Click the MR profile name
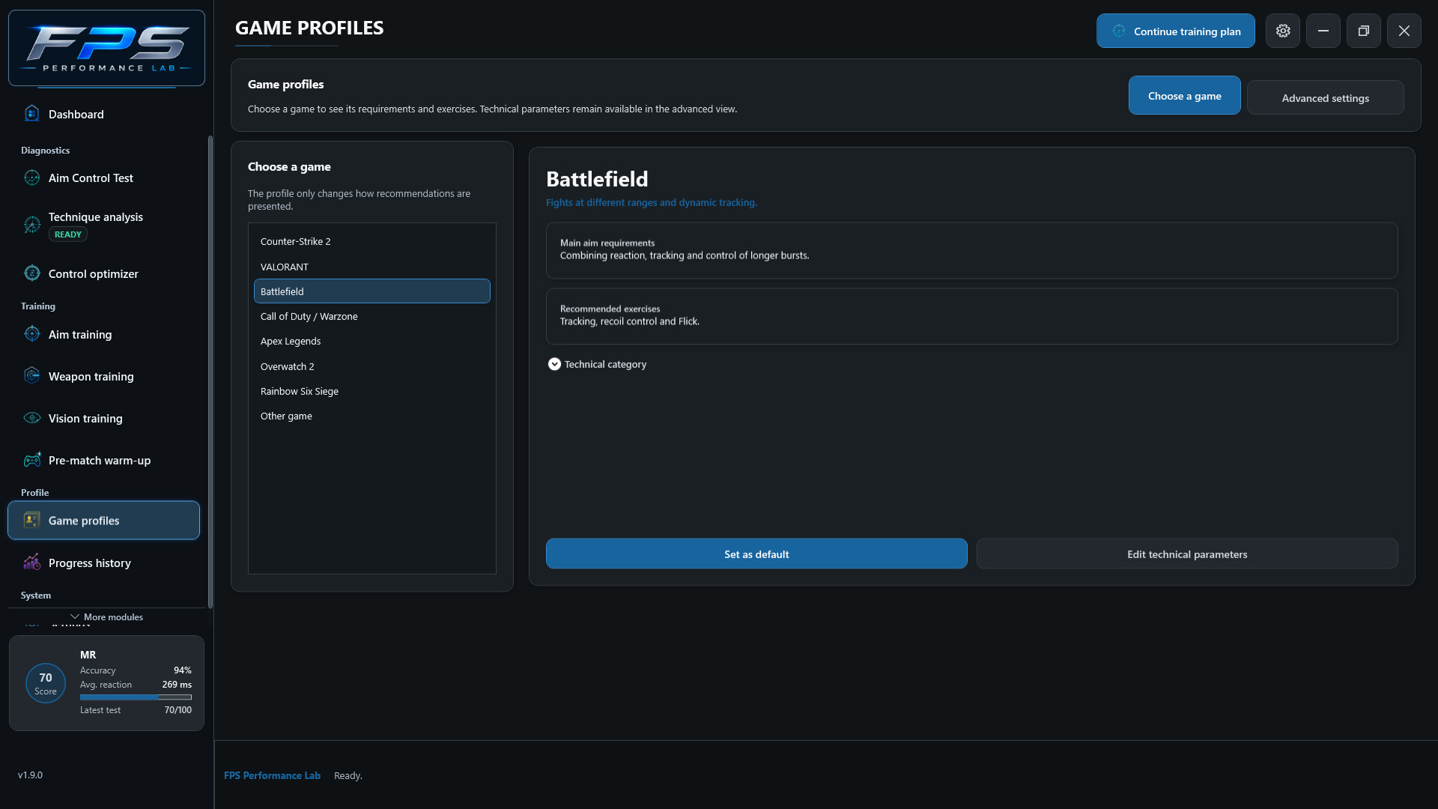This screenshot has height=809, width=1438. coord(88,655)
